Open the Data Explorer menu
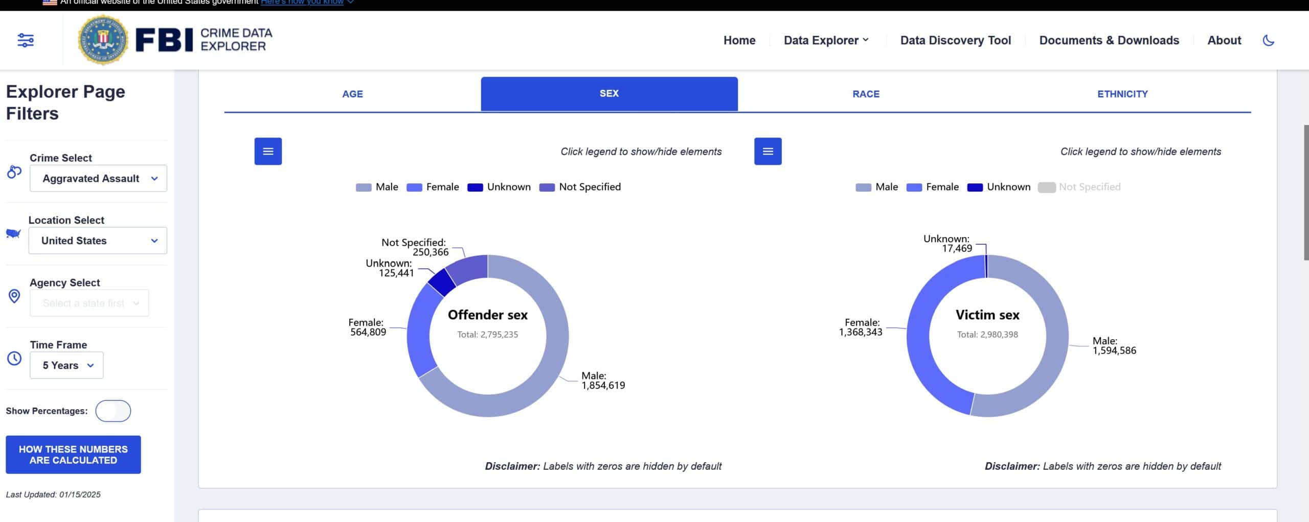The width and height of the screenshot is (1309, 522). [x=826, y=40]
